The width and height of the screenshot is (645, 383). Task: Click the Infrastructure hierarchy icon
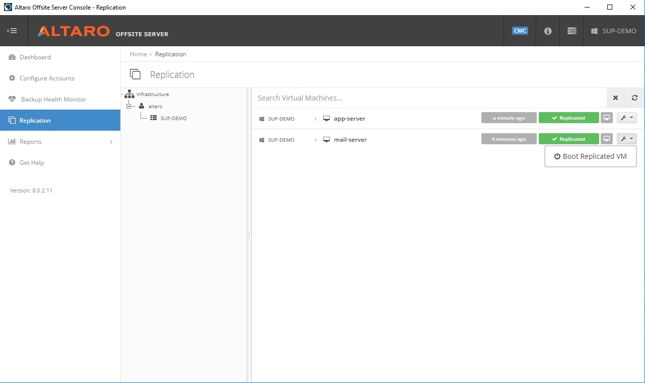coord(129,94)
